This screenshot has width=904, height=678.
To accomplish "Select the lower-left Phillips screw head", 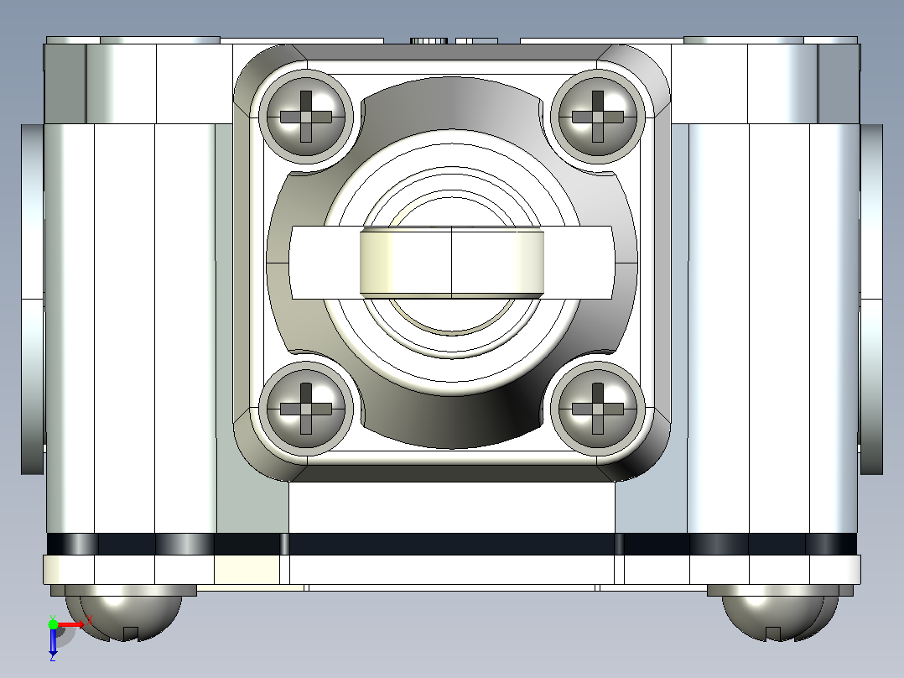I will (x=305, y=409).
